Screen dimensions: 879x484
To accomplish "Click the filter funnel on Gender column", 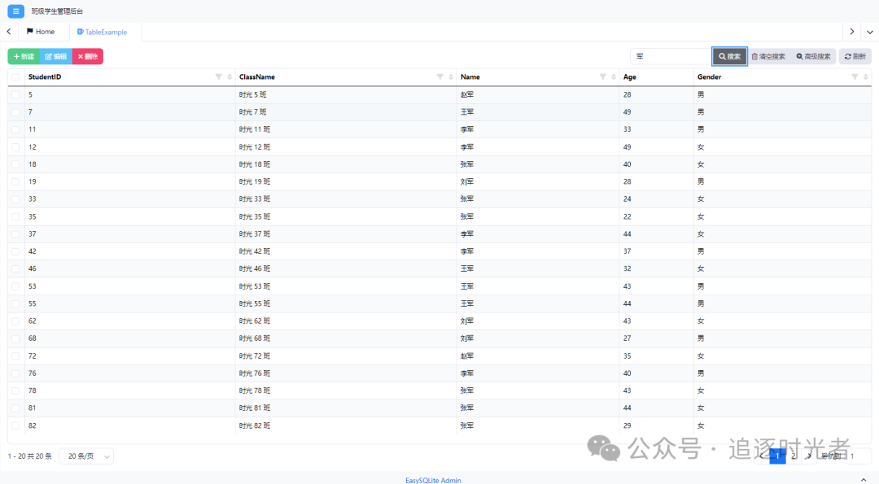I will pos(855,76).
